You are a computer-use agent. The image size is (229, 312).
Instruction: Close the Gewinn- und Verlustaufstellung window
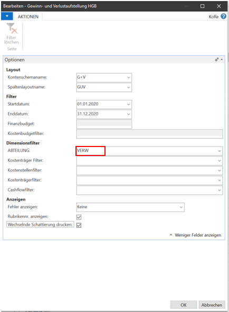(218, 6)
